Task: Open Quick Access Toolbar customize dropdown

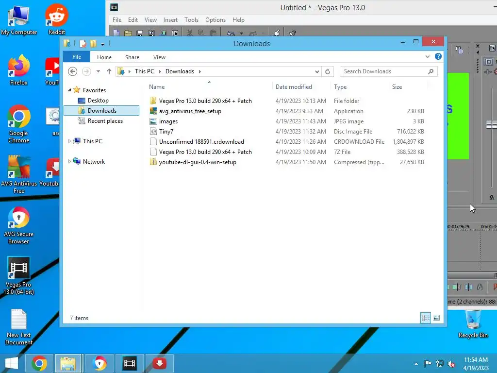Action: 102,44
